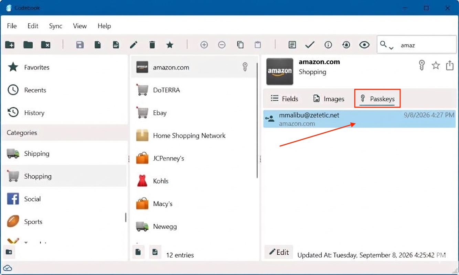The width and height of the screenshot is (459, 275).
Task: Open the View menu
Action: pos(80,26)
